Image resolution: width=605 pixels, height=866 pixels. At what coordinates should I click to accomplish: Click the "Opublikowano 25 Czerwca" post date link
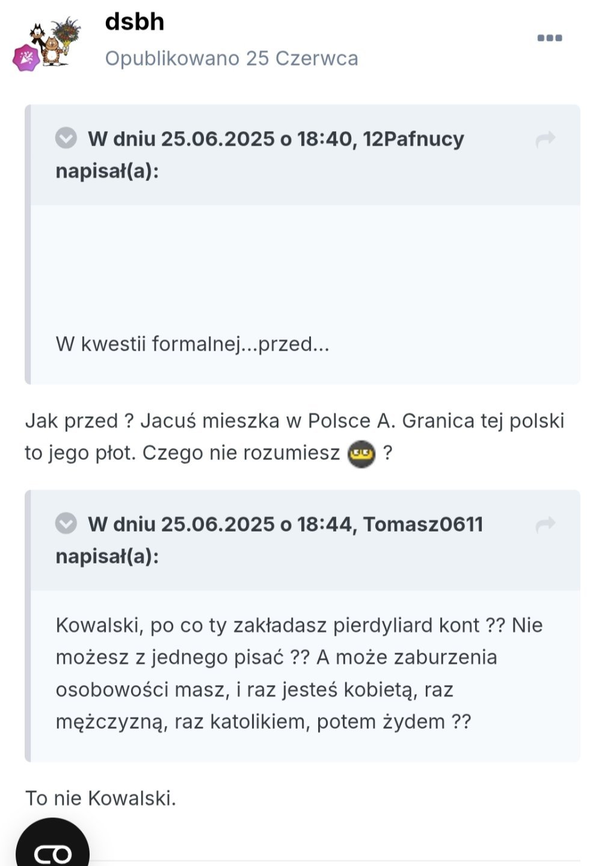[232, 58]
